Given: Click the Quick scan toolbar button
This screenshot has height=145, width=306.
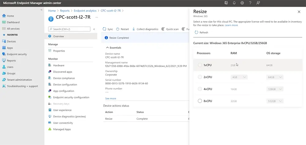Looking at the screenshot, I should tap(170, 29).
